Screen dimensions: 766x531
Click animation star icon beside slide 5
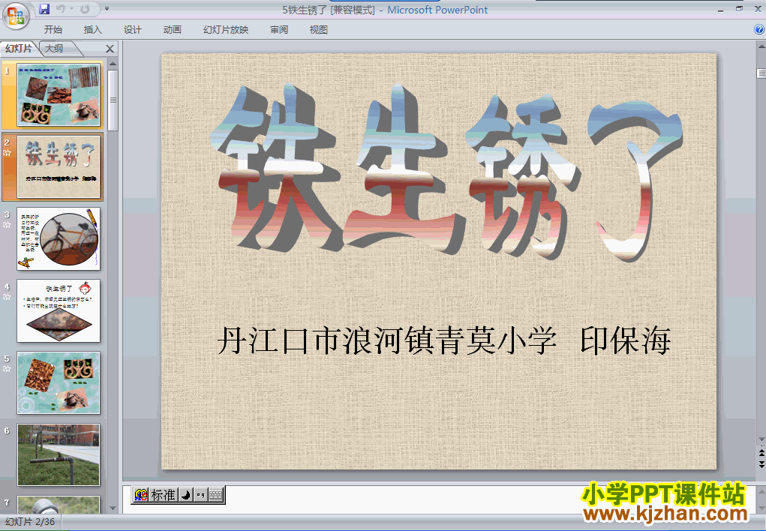point(8,369)
